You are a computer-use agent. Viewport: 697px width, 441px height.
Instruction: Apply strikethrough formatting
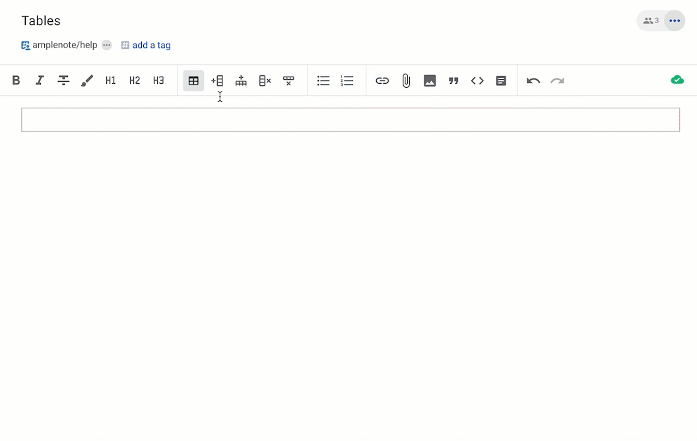tap(63, 81)
